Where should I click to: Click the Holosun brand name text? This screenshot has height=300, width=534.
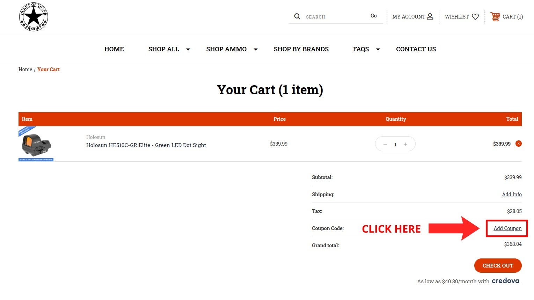(x=96, y=137)
